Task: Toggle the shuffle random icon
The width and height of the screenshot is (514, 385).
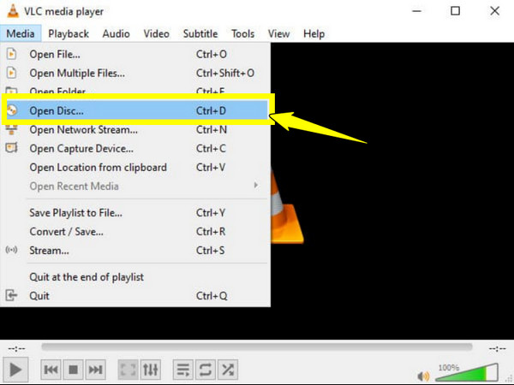Action: [x=228, y=370]
